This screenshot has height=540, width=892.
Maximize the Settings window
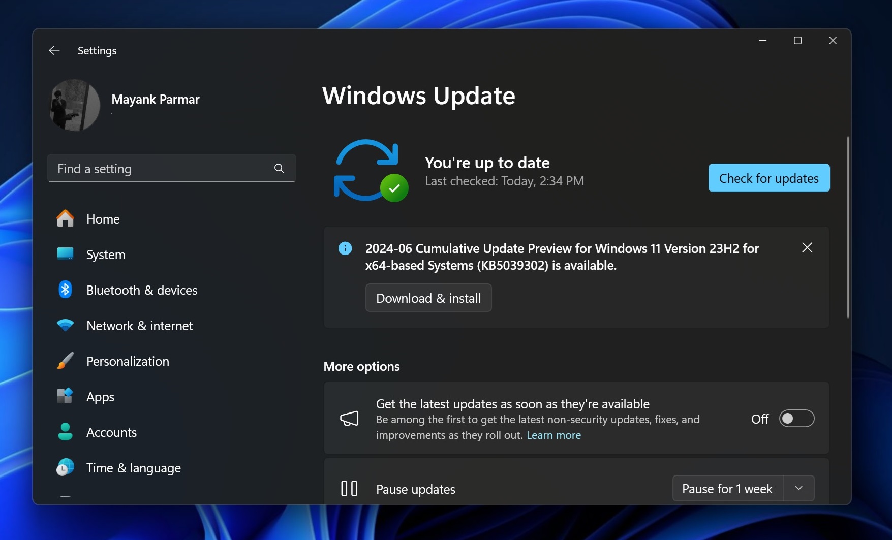(x=797, y=40)
